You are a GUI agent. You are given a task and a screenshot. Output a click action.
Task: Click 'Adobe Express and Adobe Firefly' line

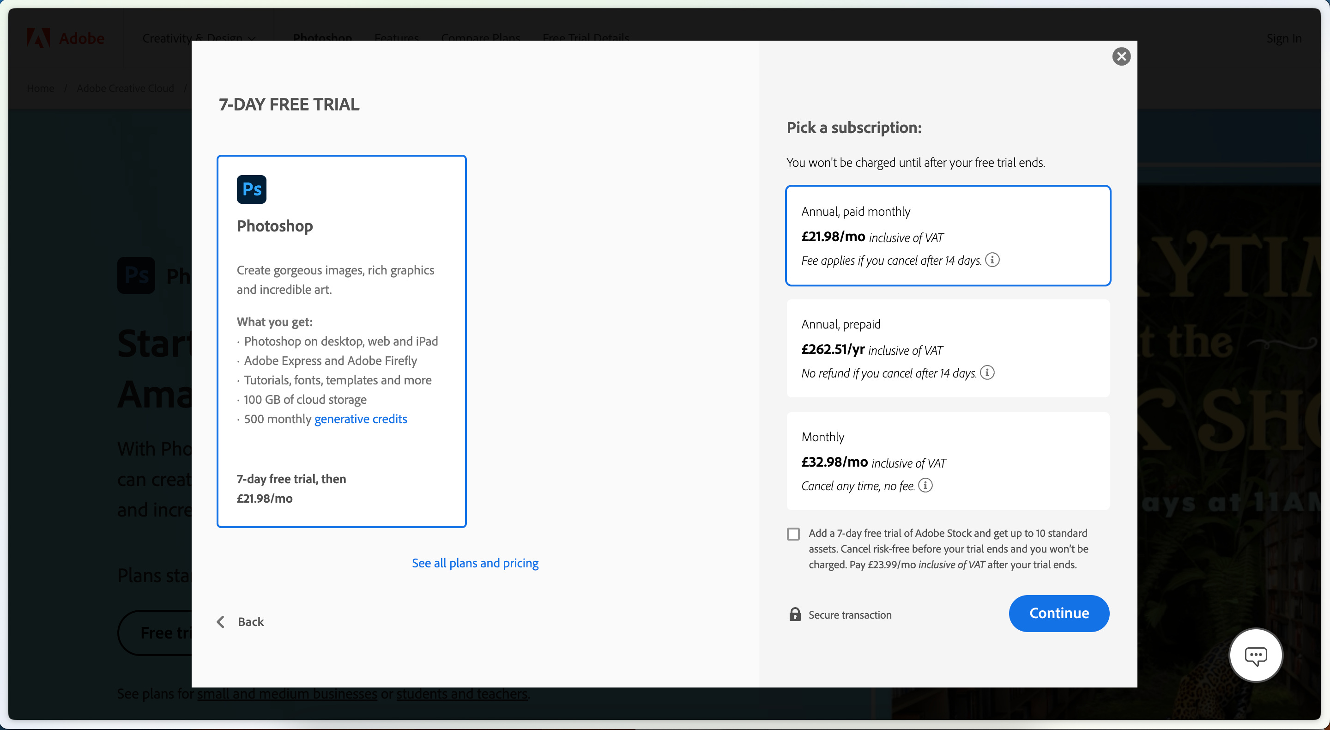pyautogui.click(x=331, y=360)
